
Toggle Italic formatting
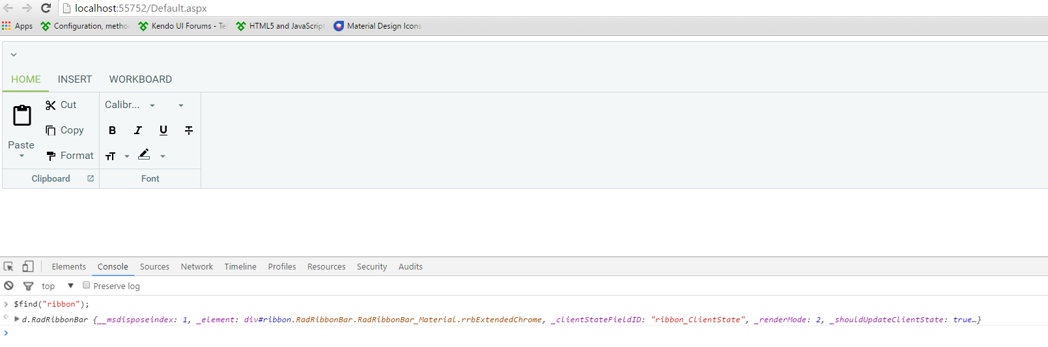138,130
